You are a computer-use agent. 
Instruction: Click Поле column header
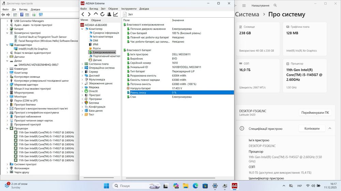pyautogui.click(x=127, y=20)
